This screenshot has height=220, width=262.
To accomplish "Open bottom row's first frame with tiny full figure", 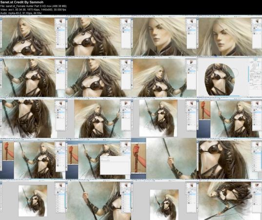I will pyautogui.click(x=33, y=200).
